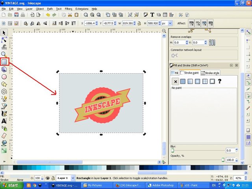Select the Eraser tool
252x189 pixels.
click(4, 136)
